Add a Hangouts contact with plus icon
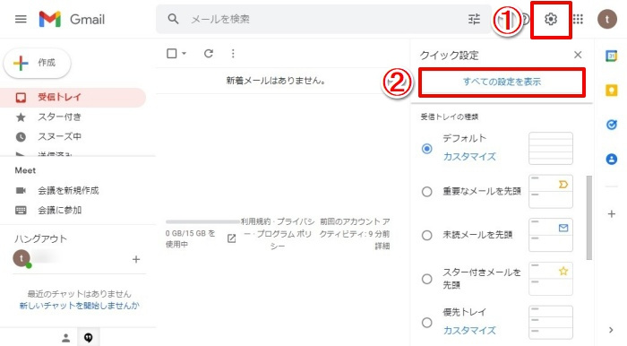Image resolution: width=627 pixels, height=346 pixels. point(136,259)
